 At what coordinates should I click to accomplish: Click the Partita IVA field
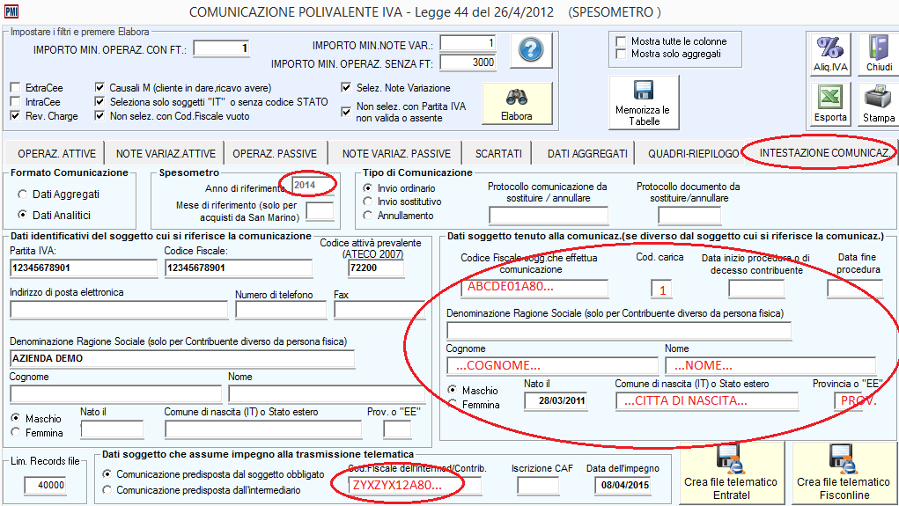click(83, 268)
